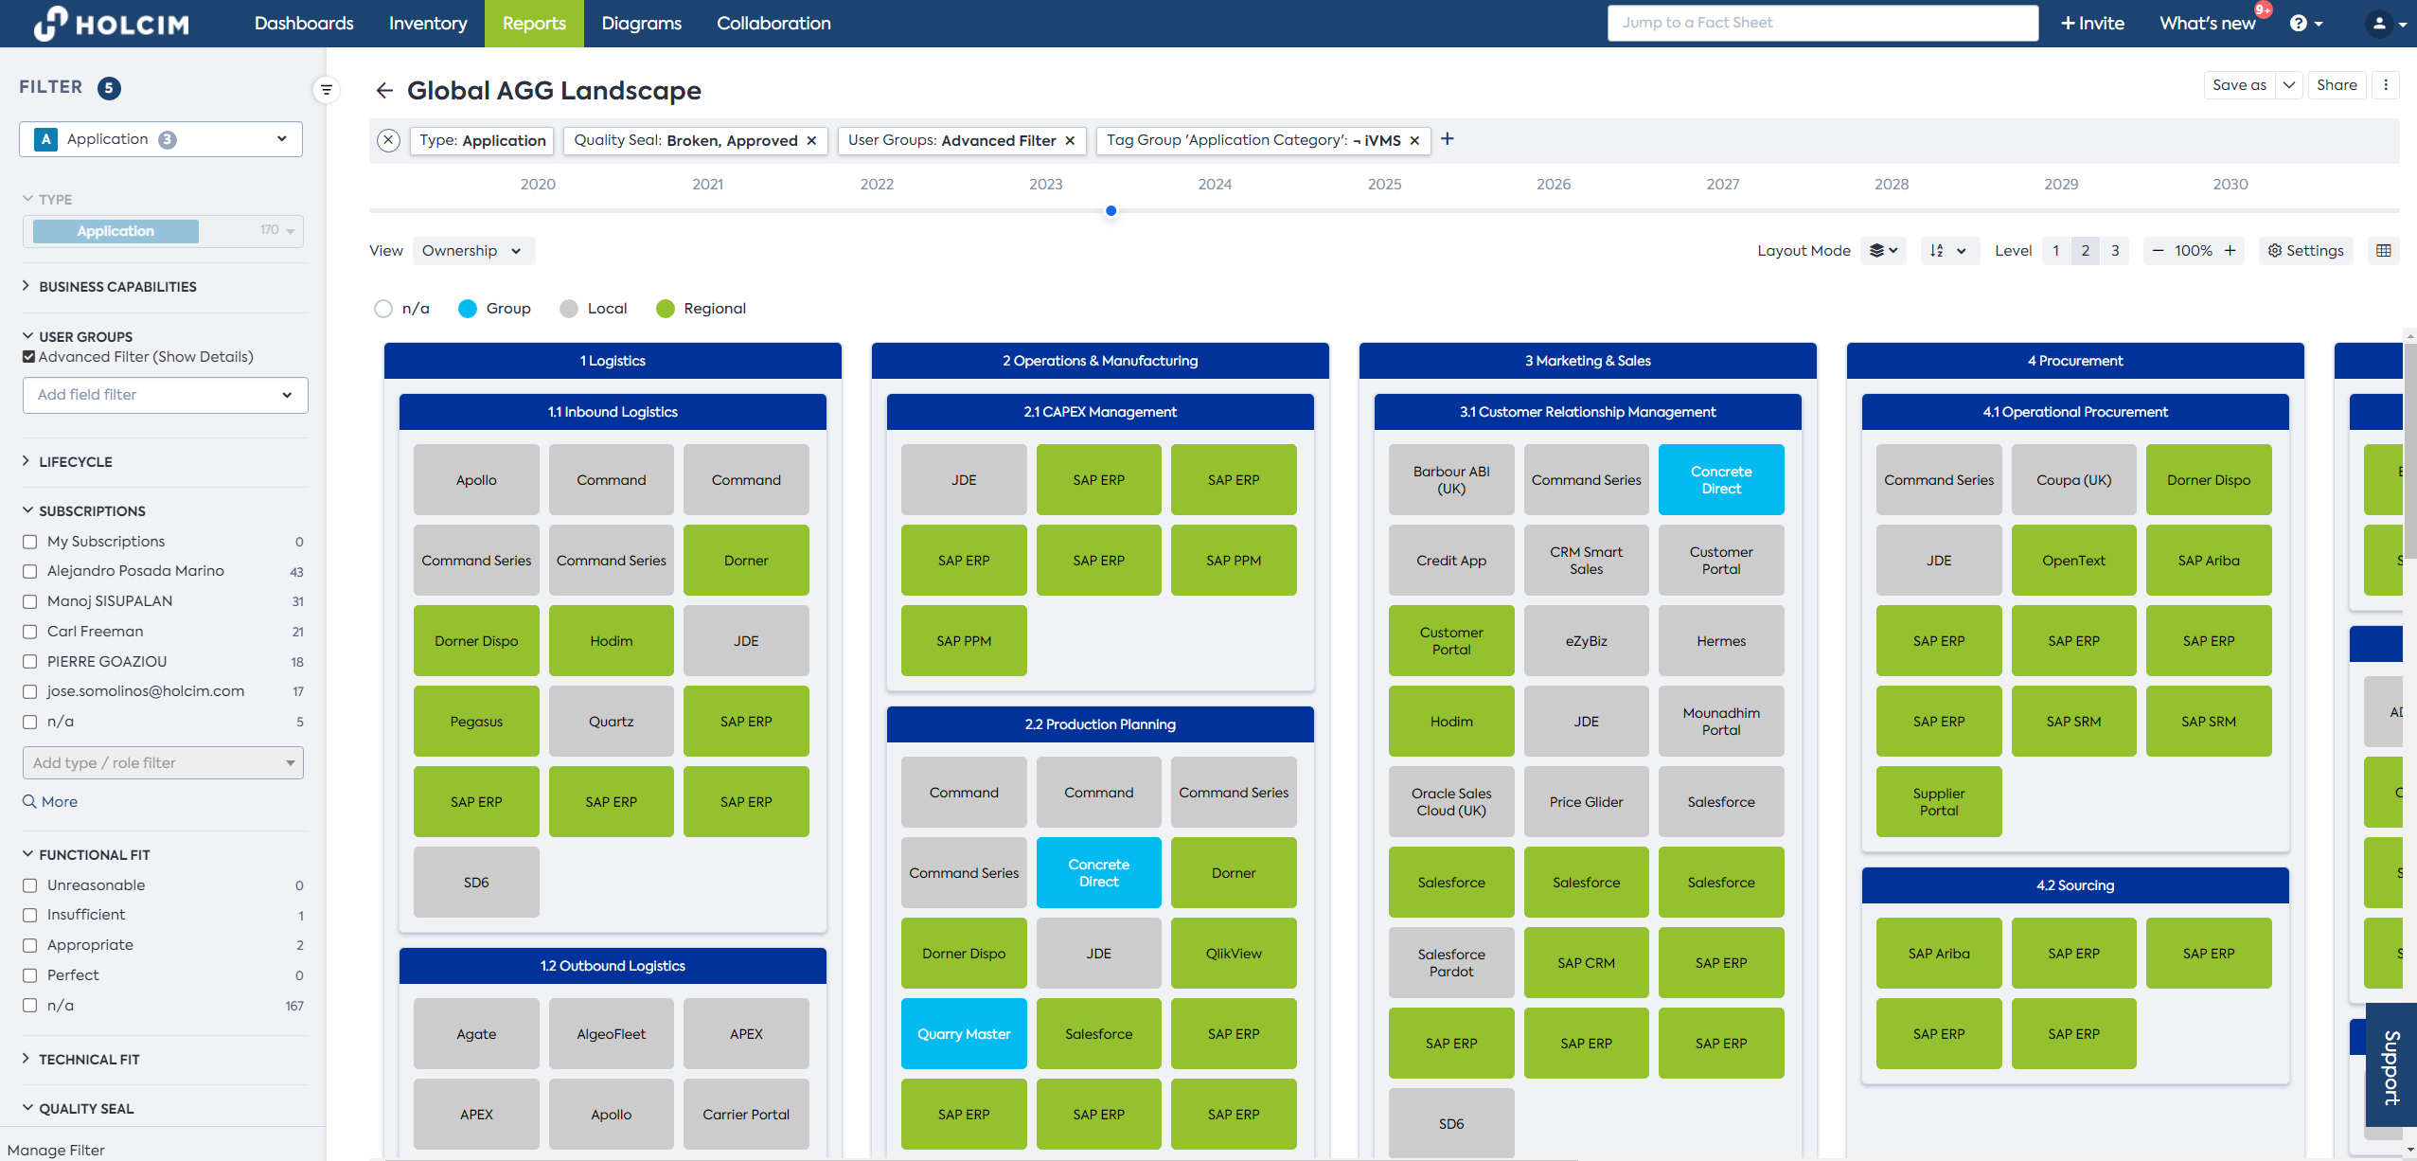Clear all filters with the circled X icon
The image size is (2417, 1161).
(388, 140)
